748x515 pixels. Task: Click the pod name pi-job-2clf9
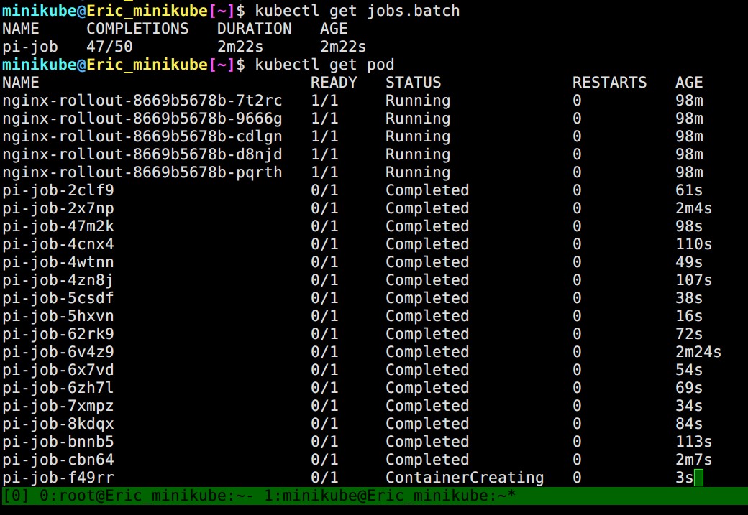point(58,190)
